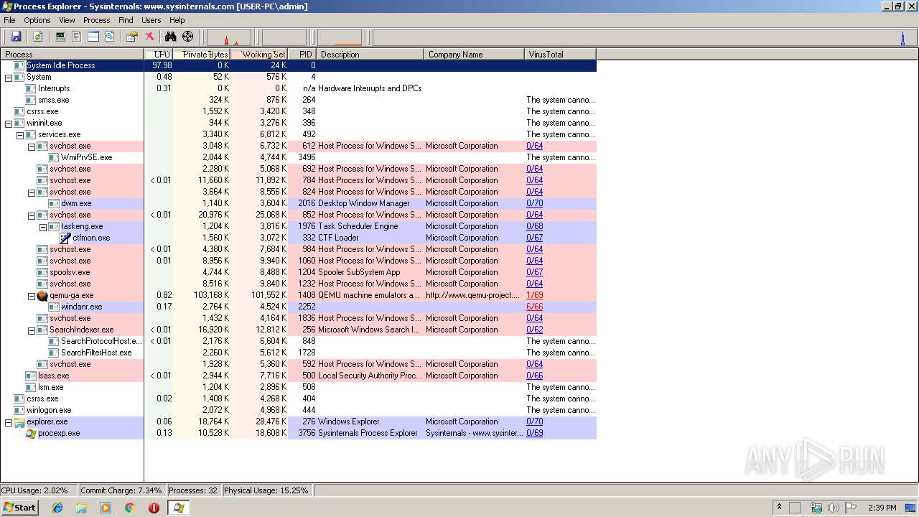Collapse the qemu-ga.exe tree node
919x517 pixels.
[32, 295]
